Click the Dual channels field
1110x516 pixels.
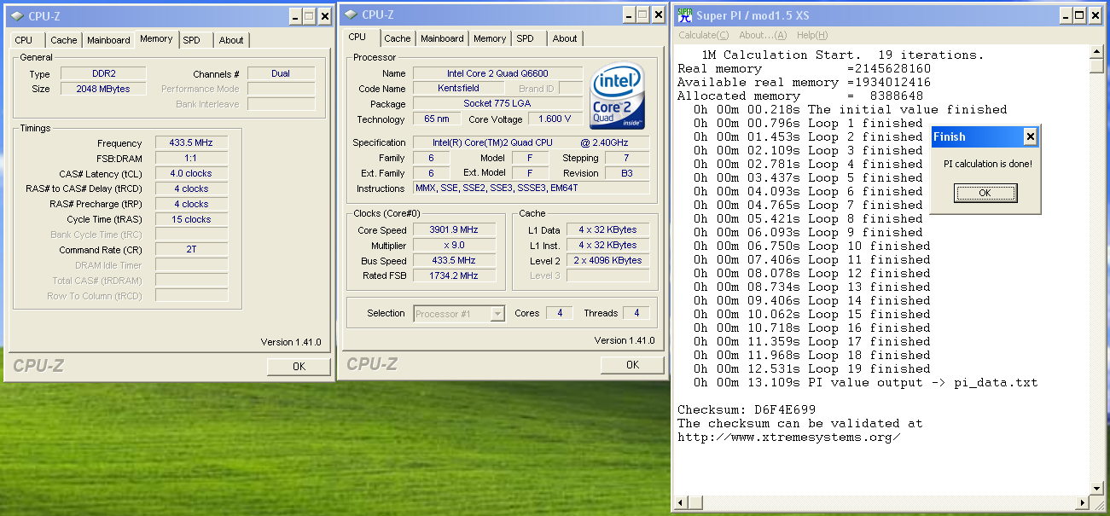281,73
